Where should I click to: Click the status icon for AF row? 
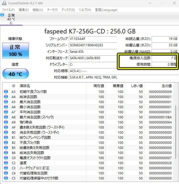point(6,127)
